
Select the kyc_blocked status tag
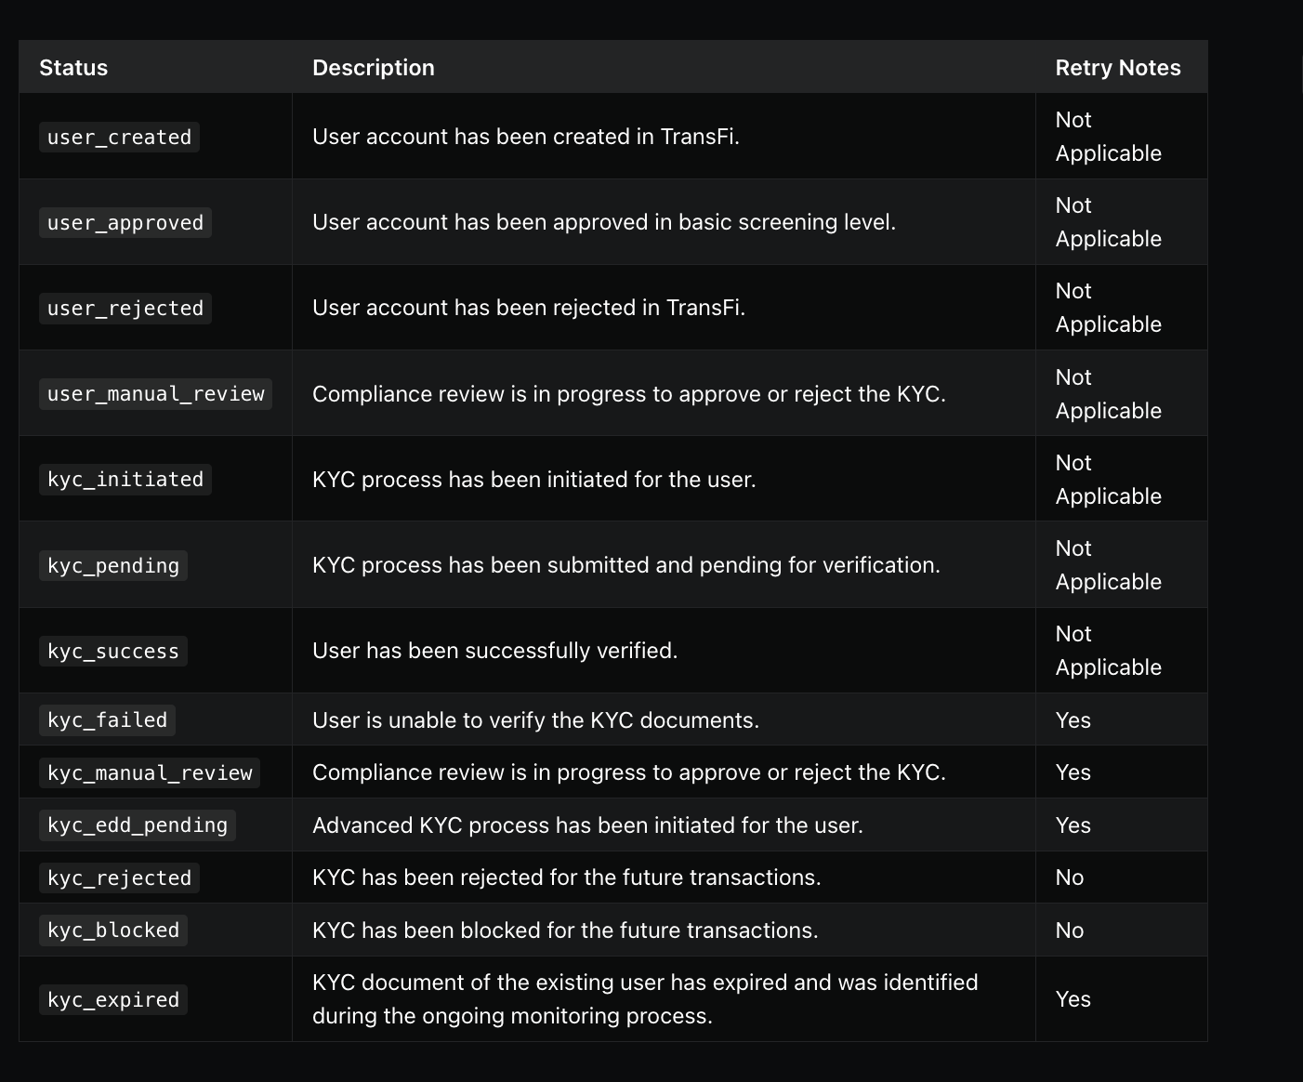[113, 930]
